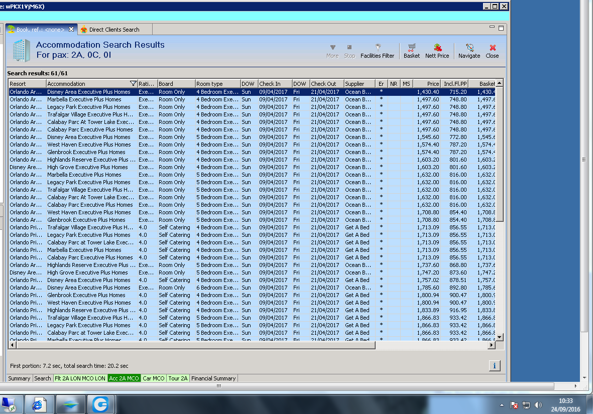This screenshot has height=414, width=593.
Task: Click the table's horizontal scrollbar thumb
Action: coord(195,345)
